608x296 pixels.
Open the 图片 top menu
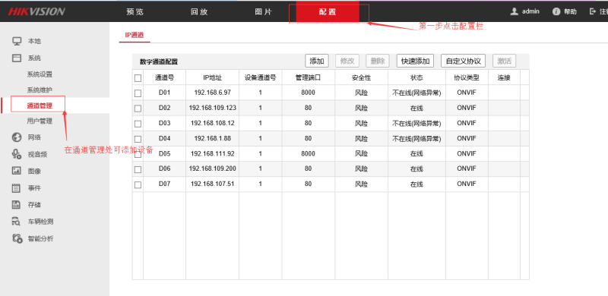click(263, 11)
